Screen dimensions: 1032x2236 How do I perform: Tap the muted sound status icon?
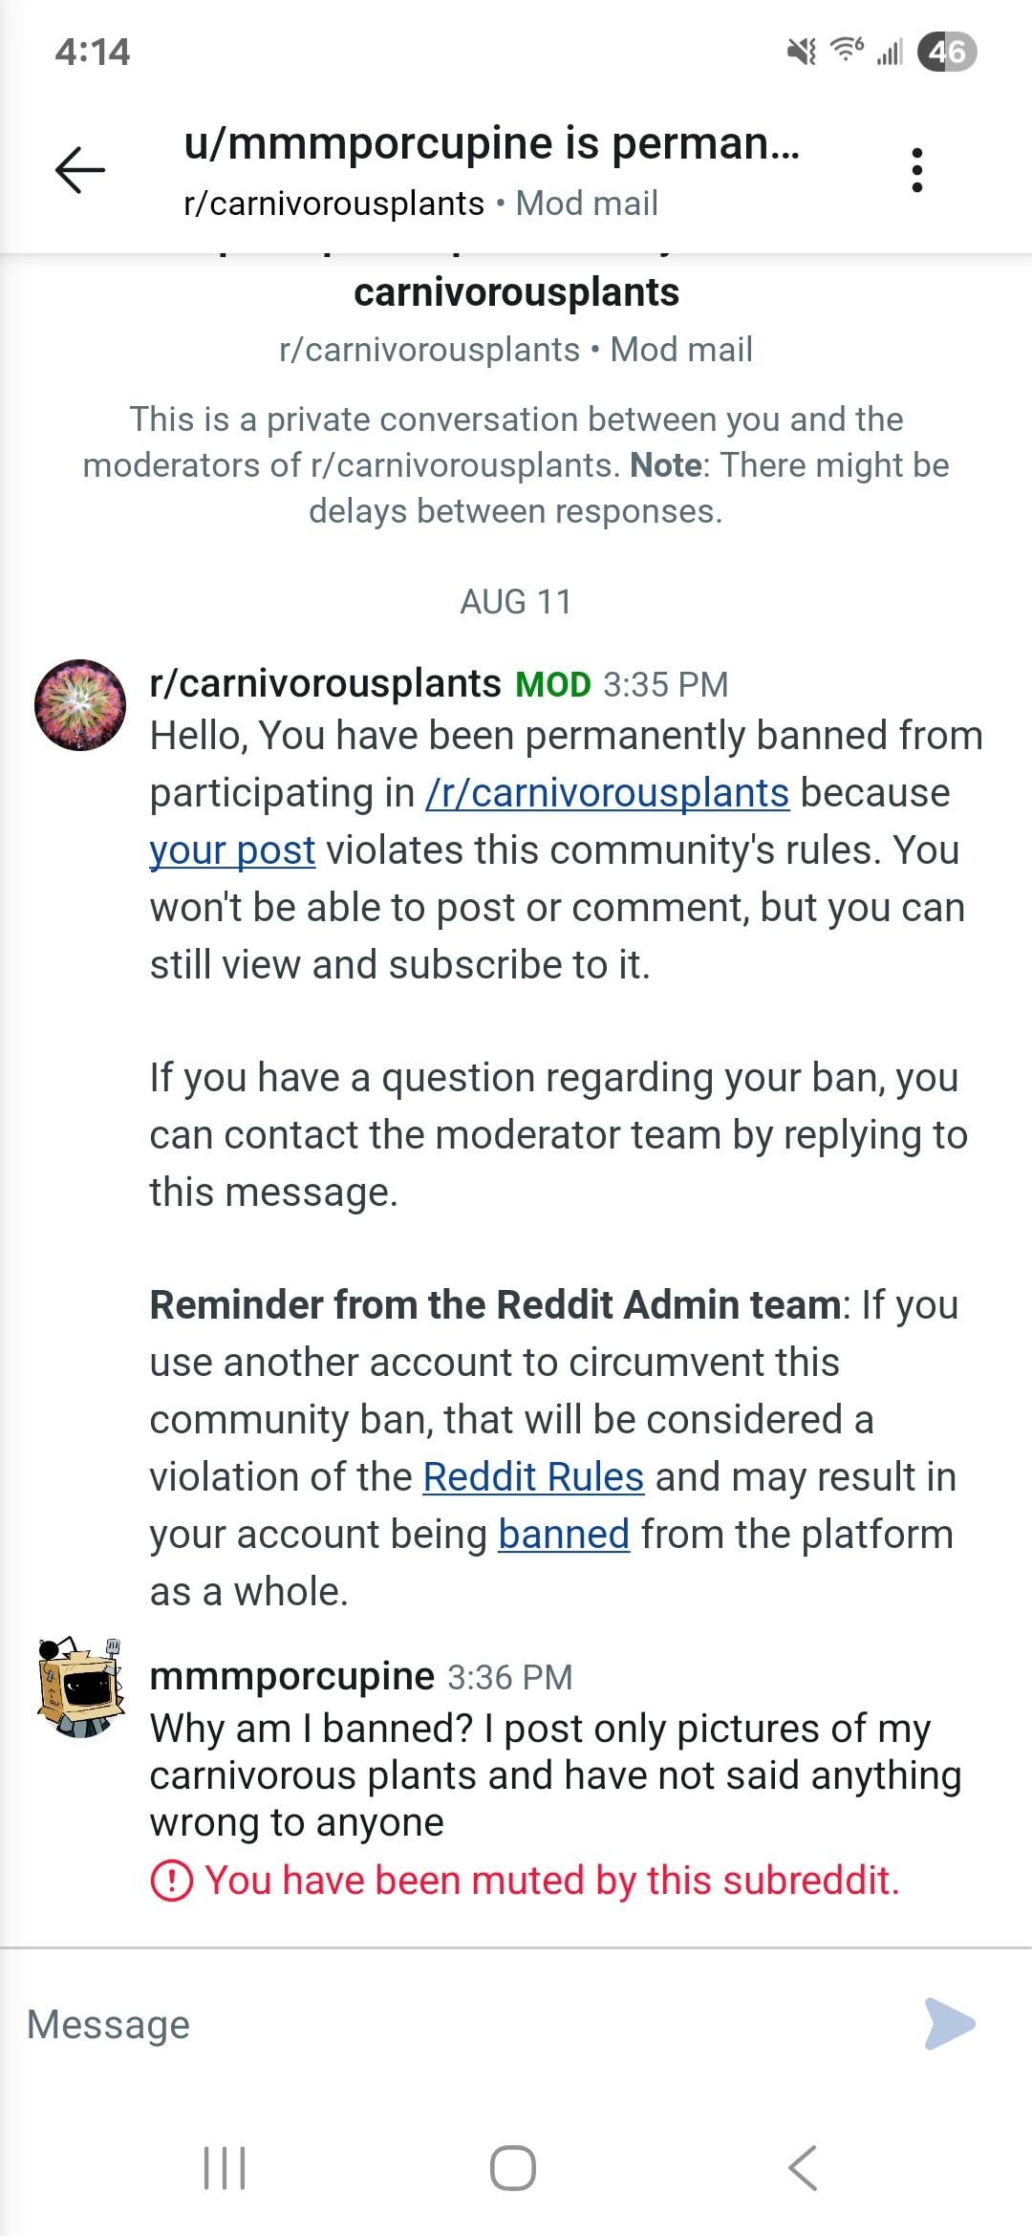click(x=801, y=51)
